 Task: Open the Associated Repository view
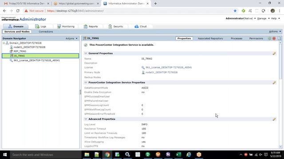[x=210, y=38]
